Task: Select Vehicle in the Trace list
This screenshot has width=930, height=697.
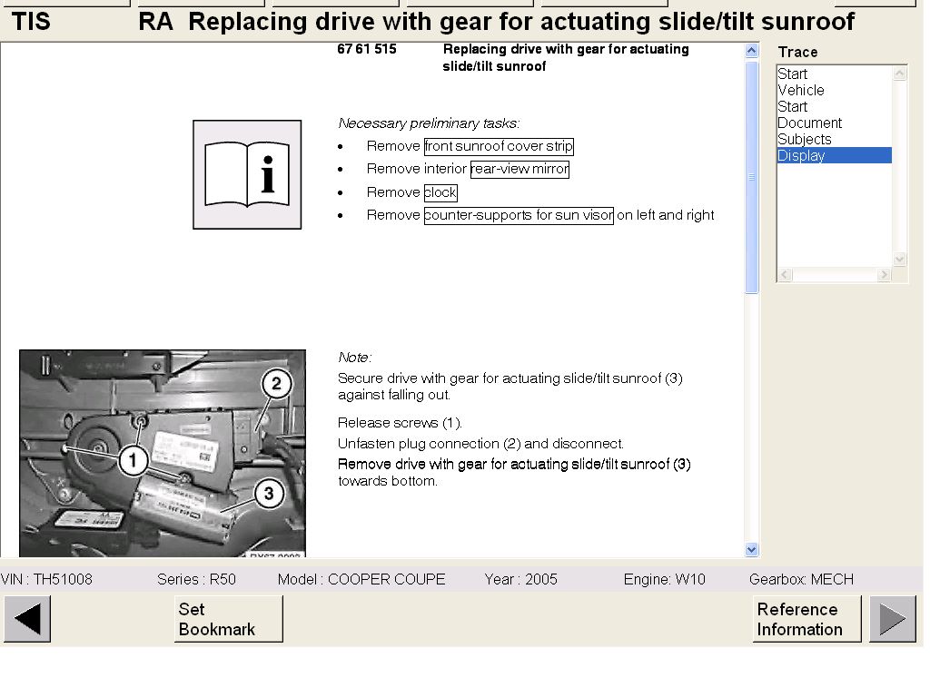Action: (801, 90)
